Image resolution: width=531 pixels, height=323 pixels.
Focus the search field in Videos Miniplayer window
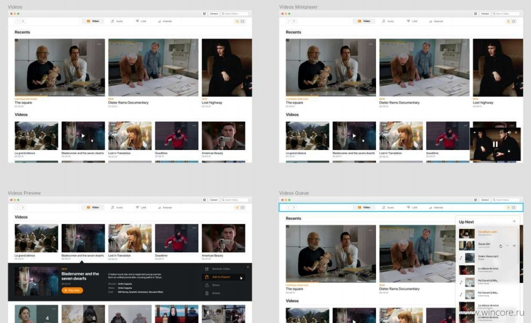point(506,14)
